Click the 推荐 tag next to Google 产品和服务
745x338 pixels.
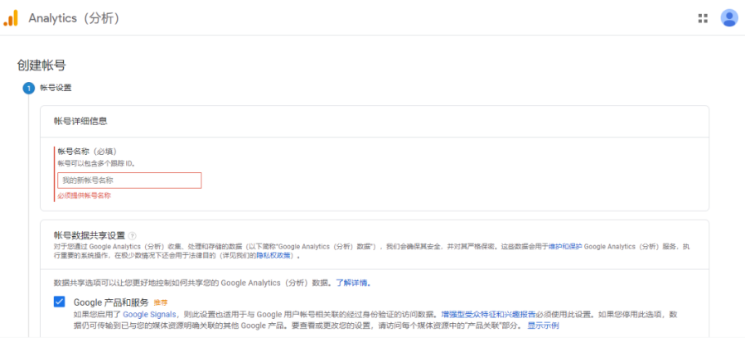click(x=161, y=302)
